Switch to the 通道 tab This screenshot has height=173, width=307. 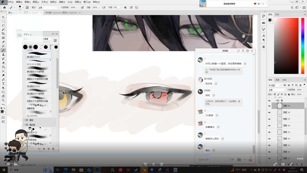[277, 80]
